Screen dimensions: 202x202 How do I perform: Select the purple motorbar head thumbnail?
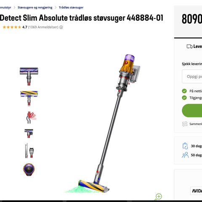coord(29,77)
